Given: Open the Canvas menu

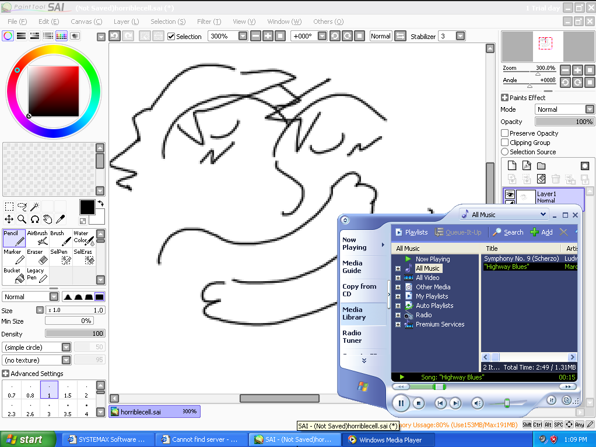Looking at the screenshot, I should coord(86,22).
